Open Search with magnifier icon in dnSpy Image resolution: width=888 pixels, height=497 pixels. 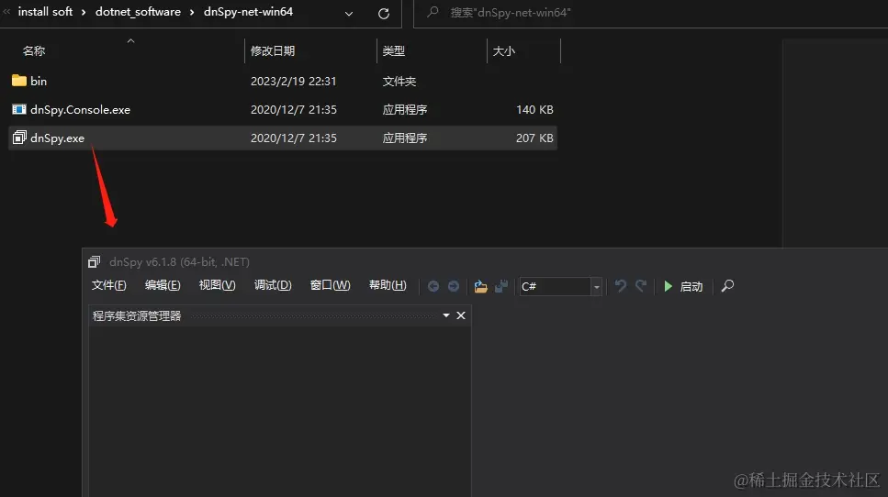727,286
